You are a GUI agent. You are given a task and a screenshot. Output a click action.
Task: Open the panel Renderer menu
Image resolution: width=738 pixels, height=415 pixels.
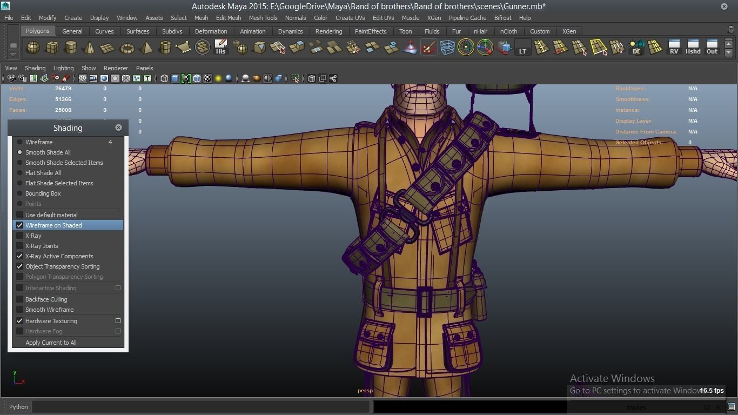(116, 68)
